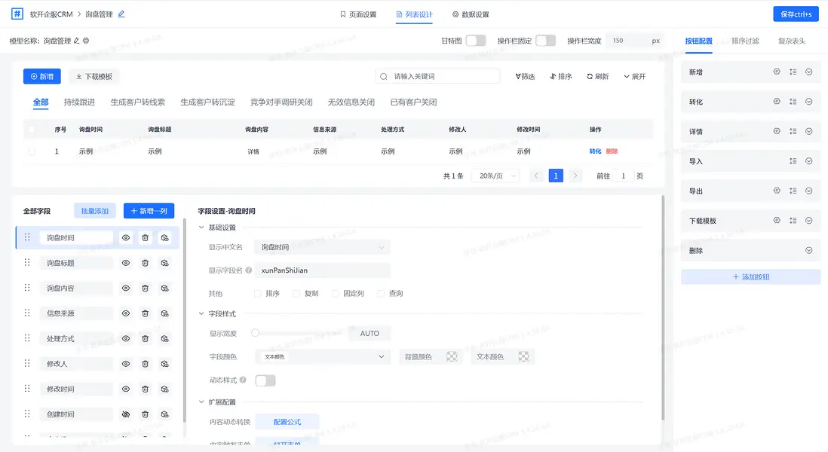Image resolution: width=828 pixels, height=452 pixels.
Task: Open settings icon for 转化 button config
Action: point(777,101)
